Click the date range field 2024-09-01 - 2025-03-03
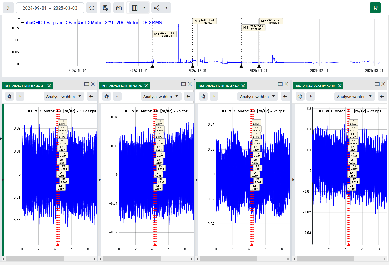The image size is (389, 265). coord(50,8)
